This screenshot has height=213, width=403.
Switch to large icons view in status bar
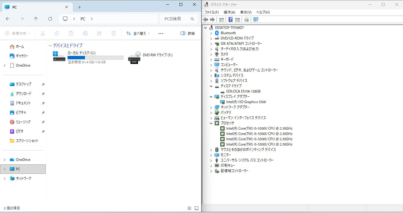[196, 208]
